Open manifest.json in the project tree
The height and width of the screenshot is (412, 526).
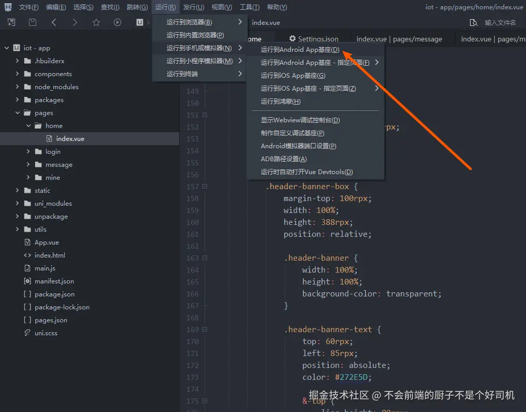(x=54, y=281)
